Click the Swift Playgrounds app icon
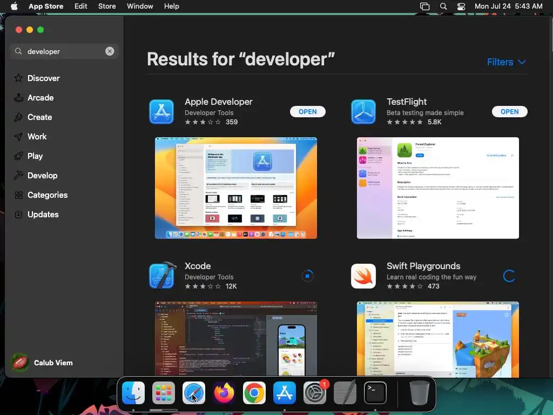 363,276
